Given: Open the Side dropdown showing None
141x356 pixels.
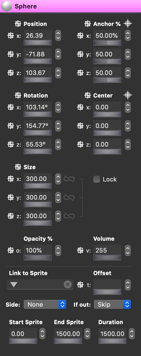Looking at the screenshot, I should coord(45,304).
